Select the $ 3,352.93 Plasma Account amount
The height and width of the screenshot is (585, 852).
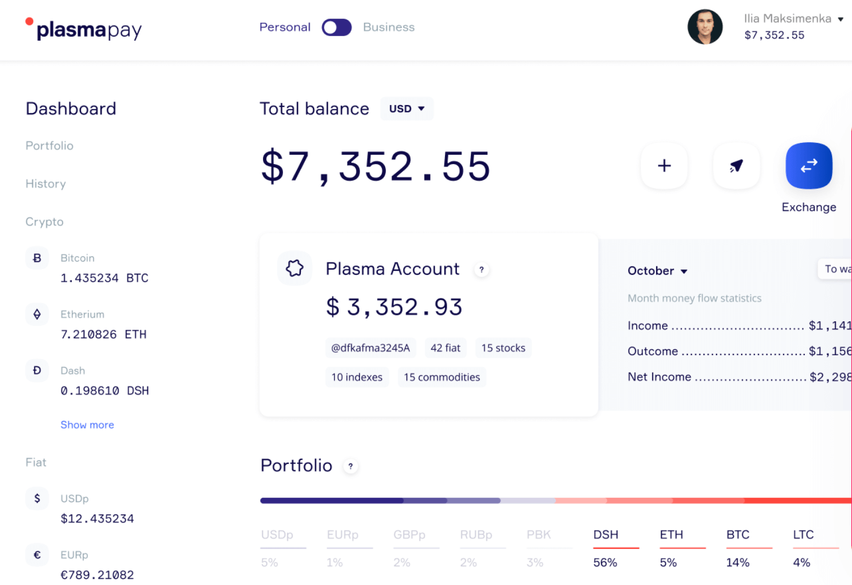pos(394,307)
